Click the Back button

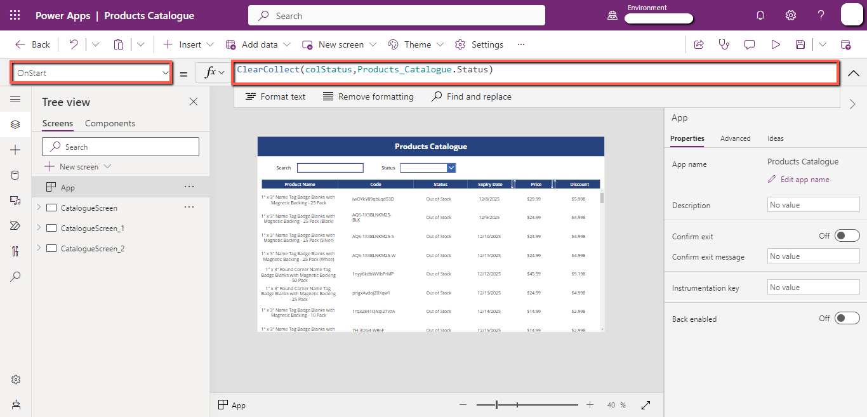(32, 44)
